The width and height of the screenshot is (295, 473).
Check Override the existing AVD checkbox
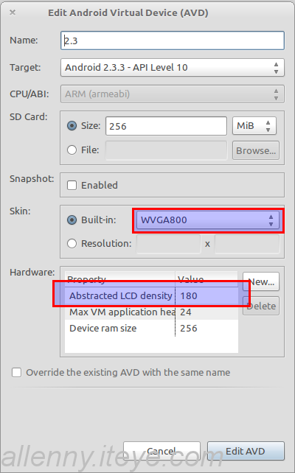tap(17, 373)
